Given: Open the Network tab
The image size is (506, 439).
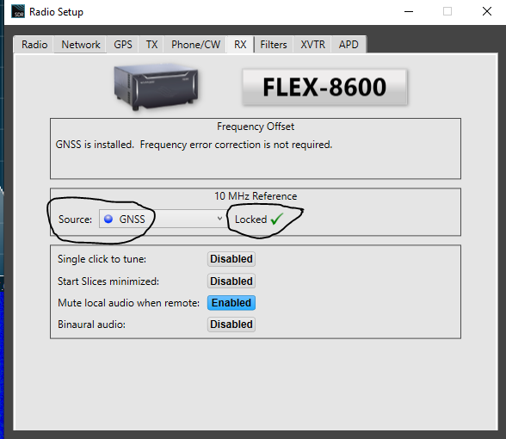Looking at the screenshot, I should click(81, 45).
